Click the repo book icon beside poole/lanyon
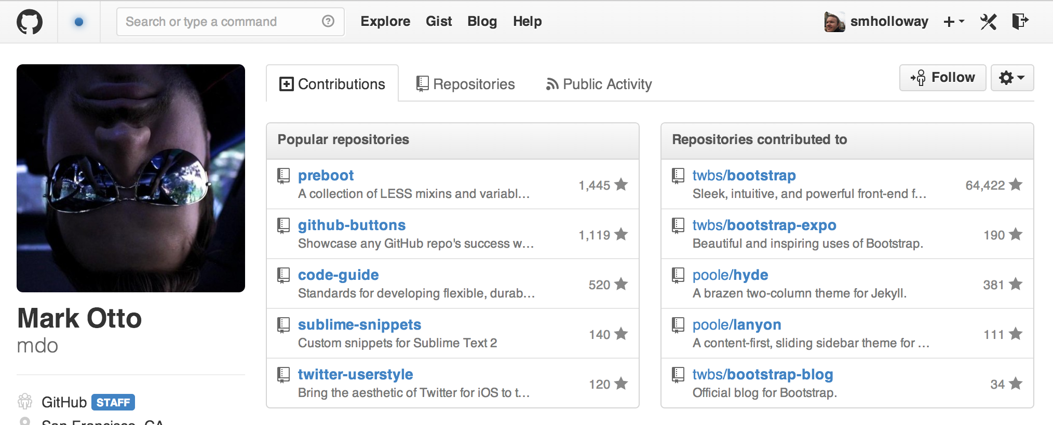This screenshot has height=425, width=1053. [x=678, y=325]
